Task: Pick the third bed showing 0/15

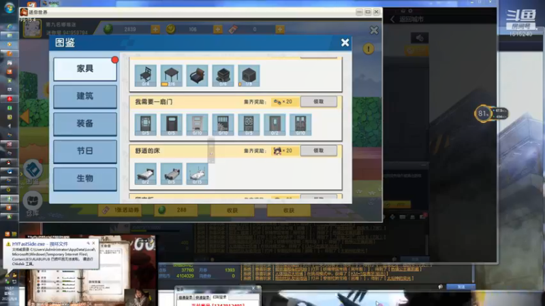Action: (x=197, y=174)
